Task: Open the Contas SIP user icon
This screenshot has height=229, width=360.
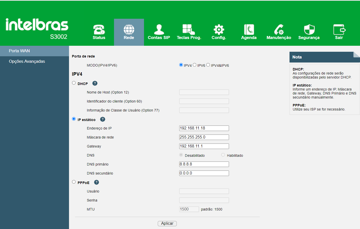Action: (x=159, y=29)
